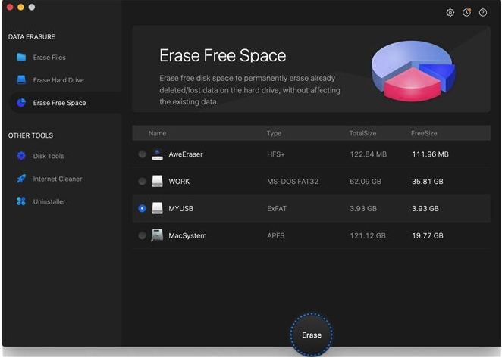502x358 pixels.
Task: Click the 19.77 GB free size
Action: point(428,235)
